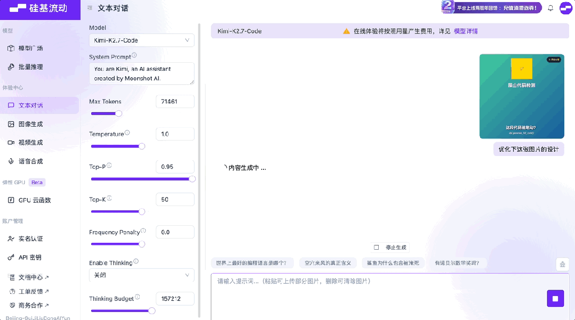The image size is (575, 320).
Task: Click the 停止生成 button
Action: [x=390, y=248]
